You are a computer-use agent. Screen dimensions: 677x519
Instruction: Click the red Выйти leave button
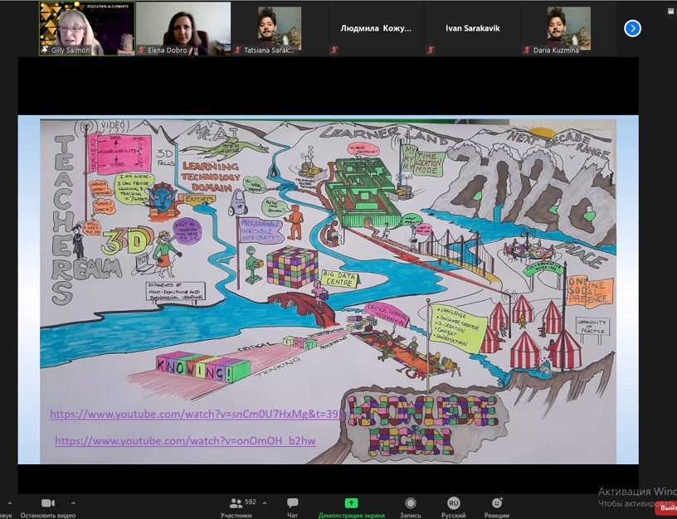click(x=666, y=509)
